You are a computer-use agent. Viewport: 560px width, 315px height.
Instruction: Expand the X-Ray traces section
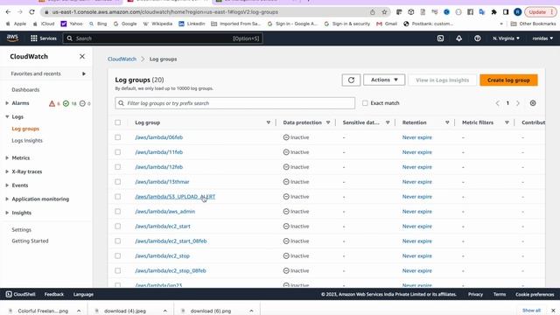pos(7,171)
